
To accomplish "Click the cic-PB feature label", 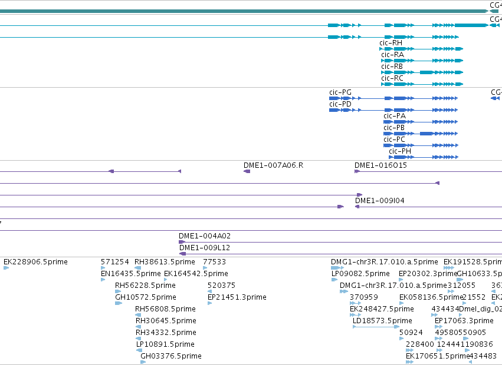I will (394, 128).
